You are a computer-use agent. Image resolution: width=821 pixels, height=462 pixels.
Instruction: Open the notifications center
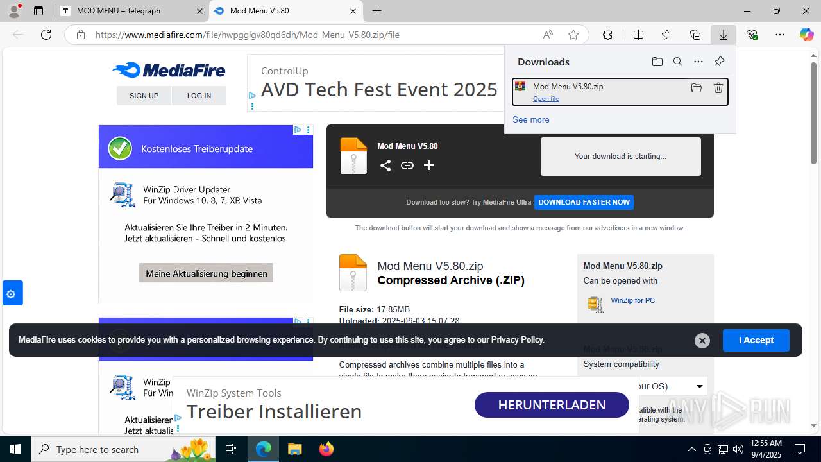coord(800,449)
